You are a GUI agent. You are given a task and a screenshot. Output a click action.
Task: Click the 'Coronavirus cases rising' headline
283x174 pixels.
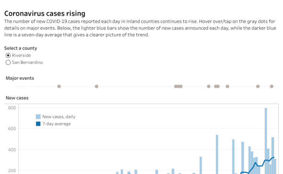(45, 14)
